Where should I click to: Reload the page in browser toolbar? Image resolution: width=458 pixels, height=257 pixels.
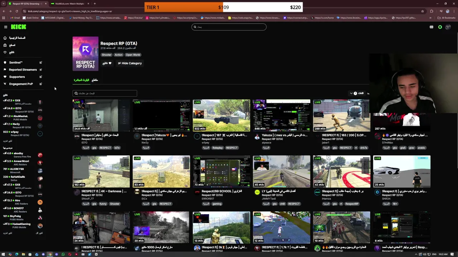16,11
